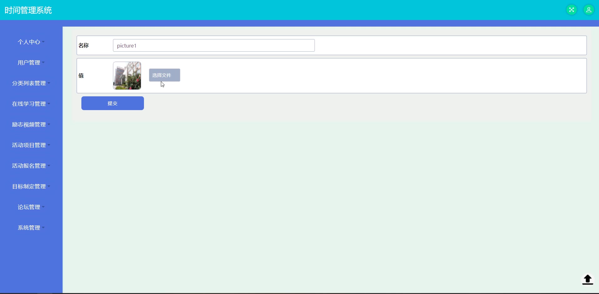
Task: Submit the form with 提交 button
Action: pyautogui.click(x=113, y=103)
